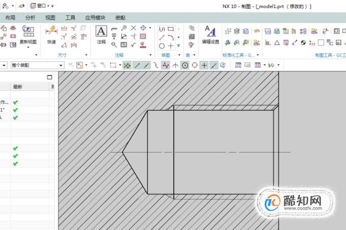Click the calendar-like view toolbar icon
Viewport: 346px width, 230px height.
[258, 65]
